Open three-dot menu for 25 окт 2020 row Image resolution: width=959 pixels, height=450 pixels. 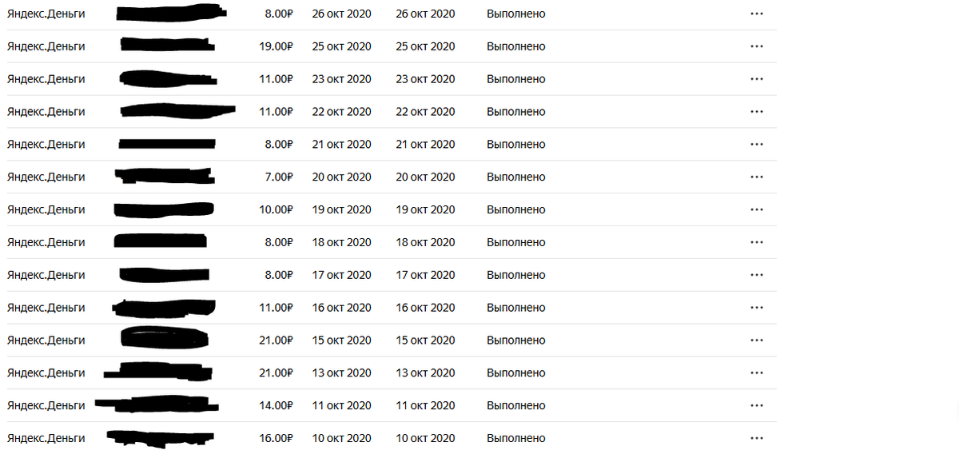(757, 46)
